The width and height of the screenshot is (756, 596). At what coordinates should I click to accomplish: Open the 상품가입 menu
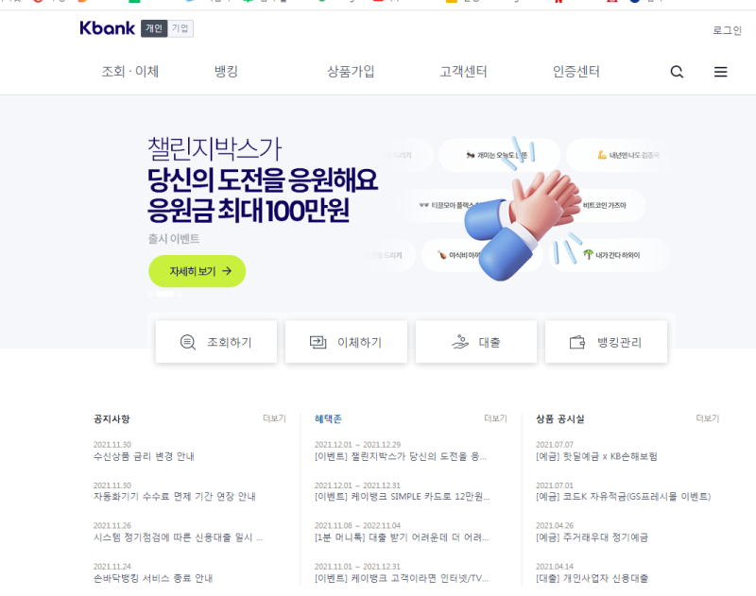tap(351, 72)
